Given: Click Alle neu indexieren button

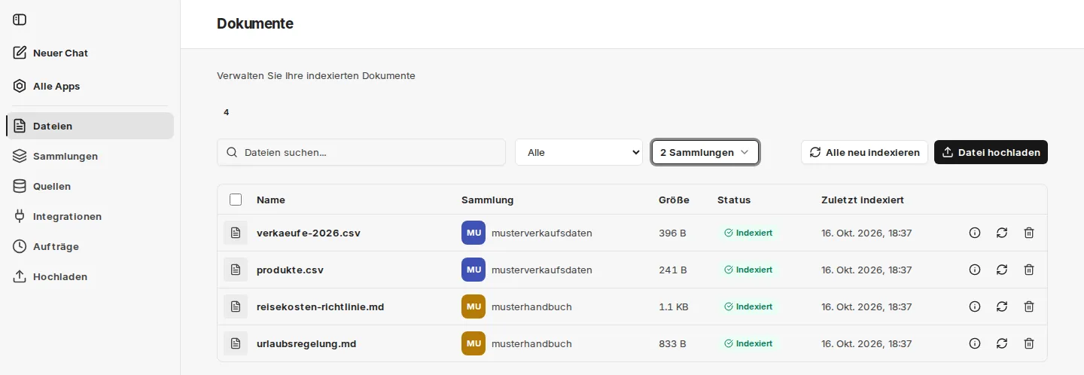Looking at the screenshot, I should [x=864, y=152].
